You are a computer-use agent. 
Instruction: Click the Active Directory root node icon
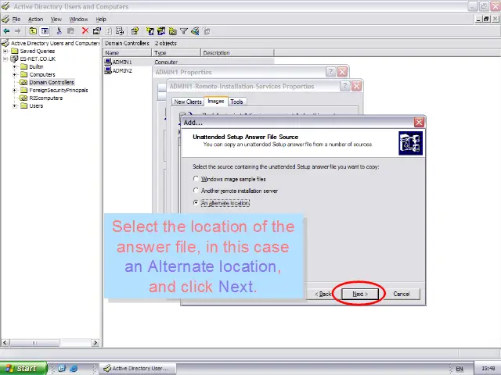(x=5, y=43)
